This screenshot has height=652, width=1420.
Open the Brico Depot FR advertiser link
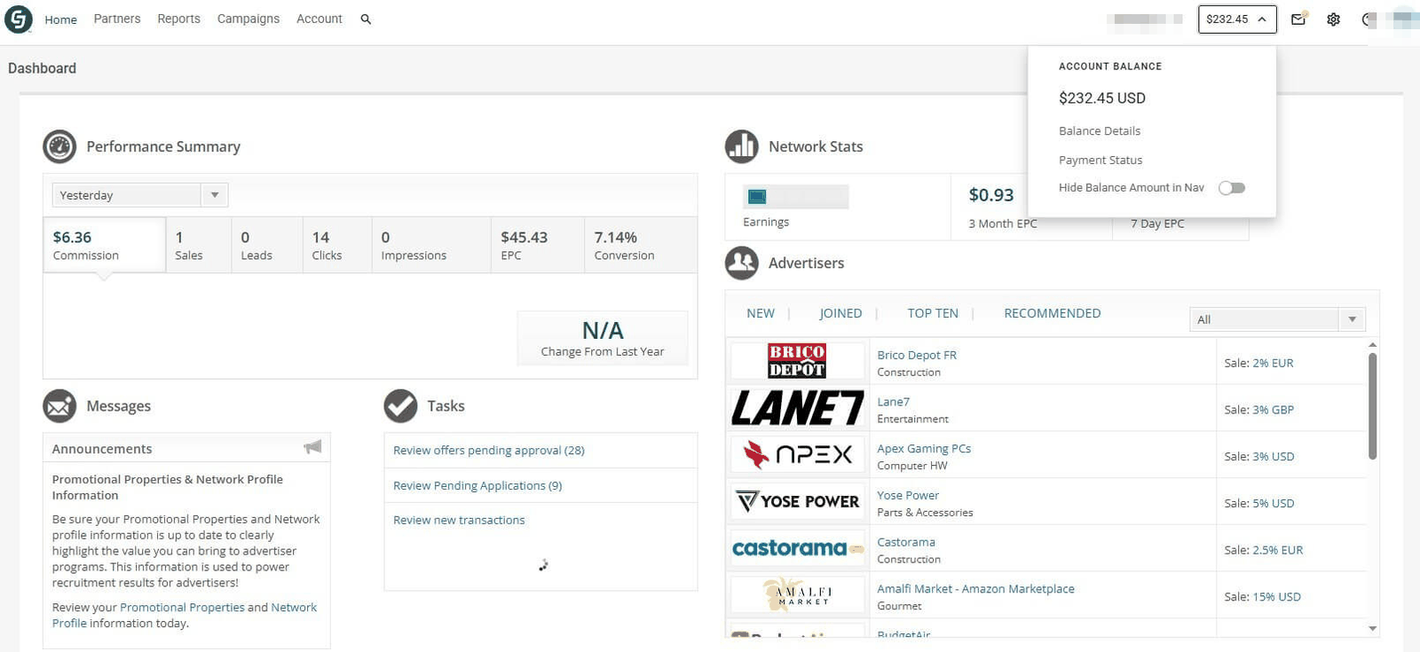coord(917,355)
